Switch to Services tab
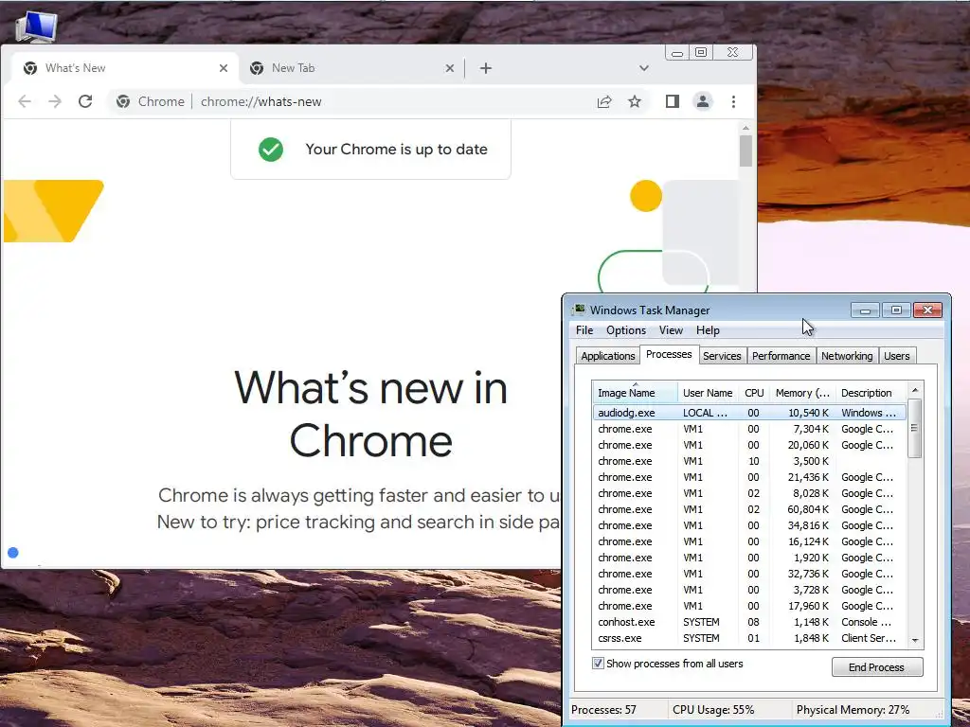The image size is (970, 727). [x=722, y=356]
